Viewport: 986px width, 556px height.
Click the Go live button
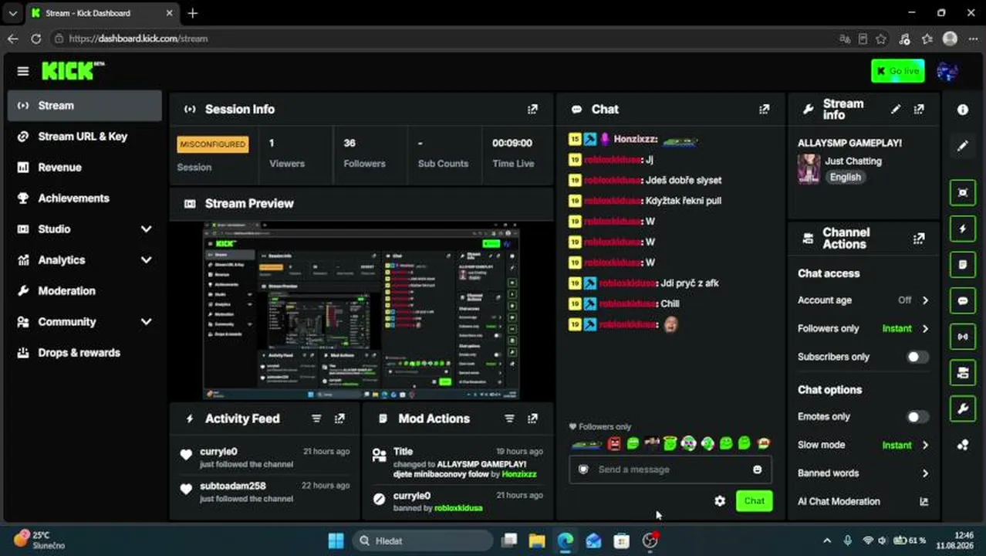[x=897, y=71]
